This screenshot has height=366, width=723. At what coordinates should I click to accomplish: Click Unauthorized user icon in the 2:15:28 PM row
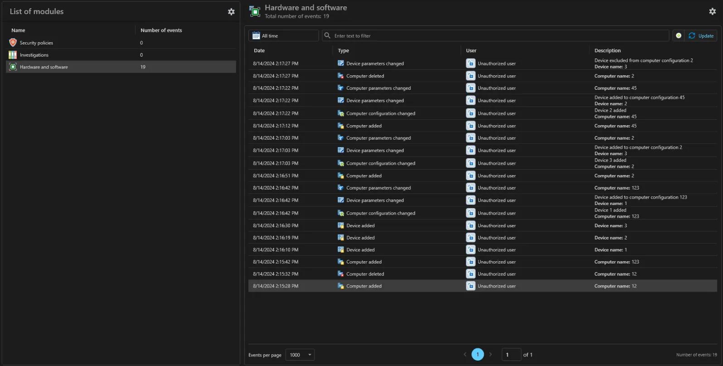pos(471,286)
